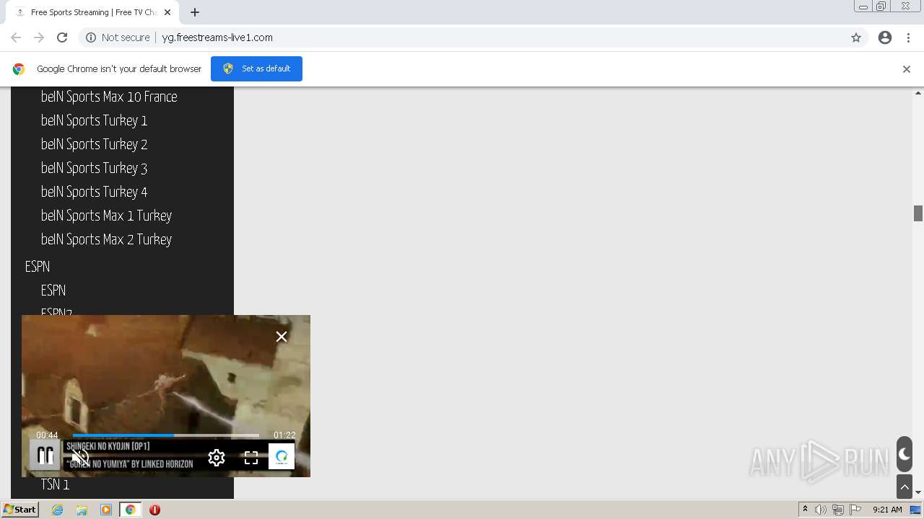924x519 pixels.
Task: Open Action Center flag icon
Action: 855,510
